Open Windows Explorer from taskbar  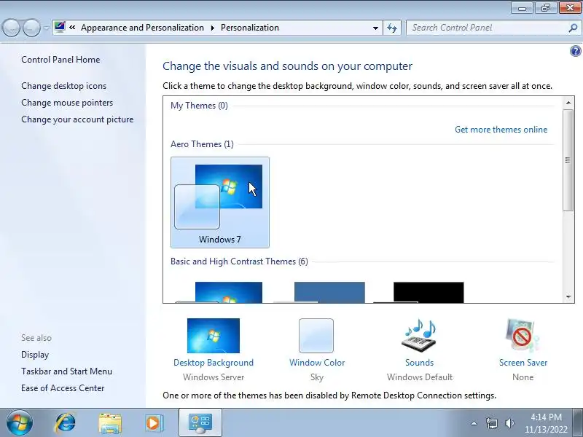coord(110,423)
